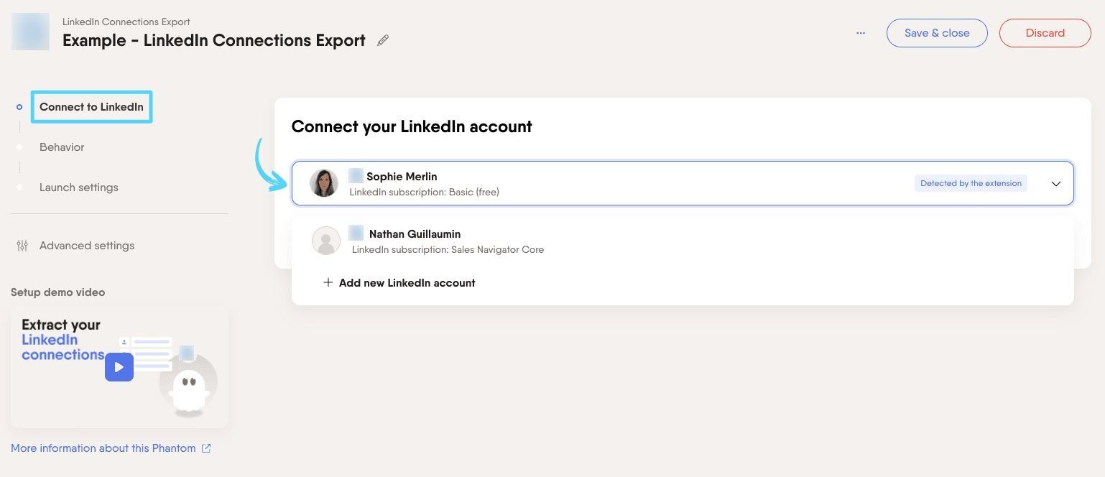The height and width of the screenshot is (477, 1105).
Task: Click the plus icon for a new LinkedIn account
Action: click(328, 282)
